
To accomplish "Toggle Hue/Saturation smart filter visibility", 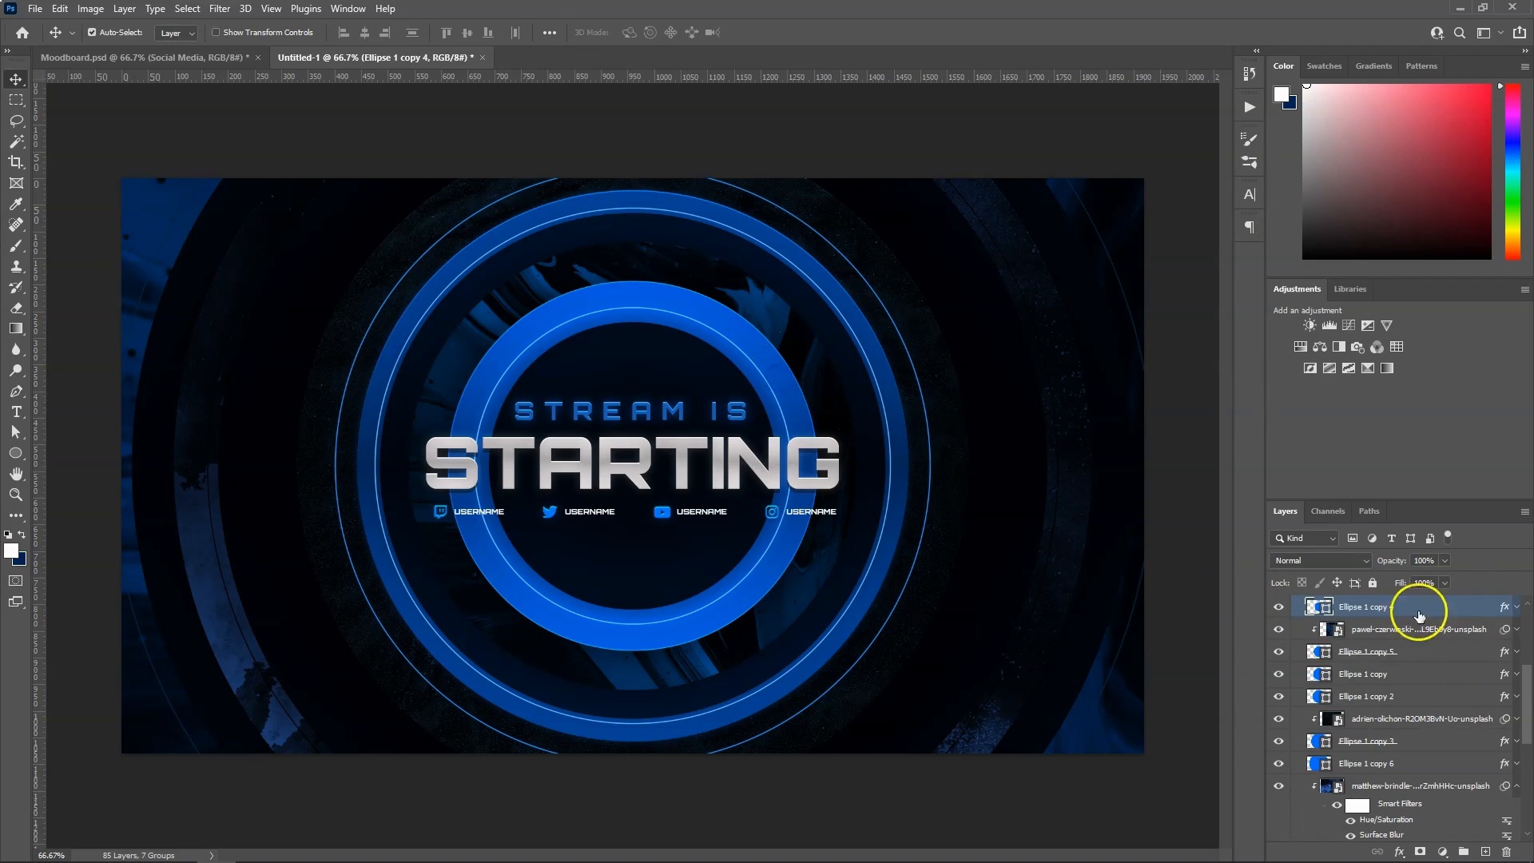I will coord(1350,821).
